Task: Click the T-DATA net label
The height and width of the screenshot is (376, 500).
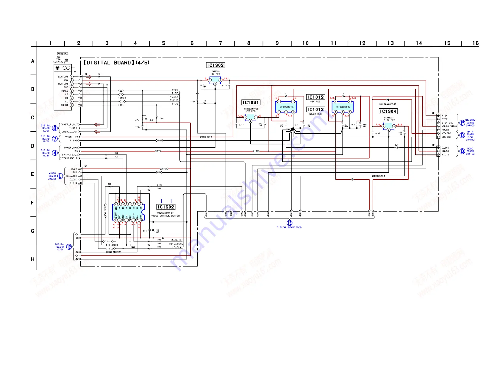Action: click(x=173, y=97)
